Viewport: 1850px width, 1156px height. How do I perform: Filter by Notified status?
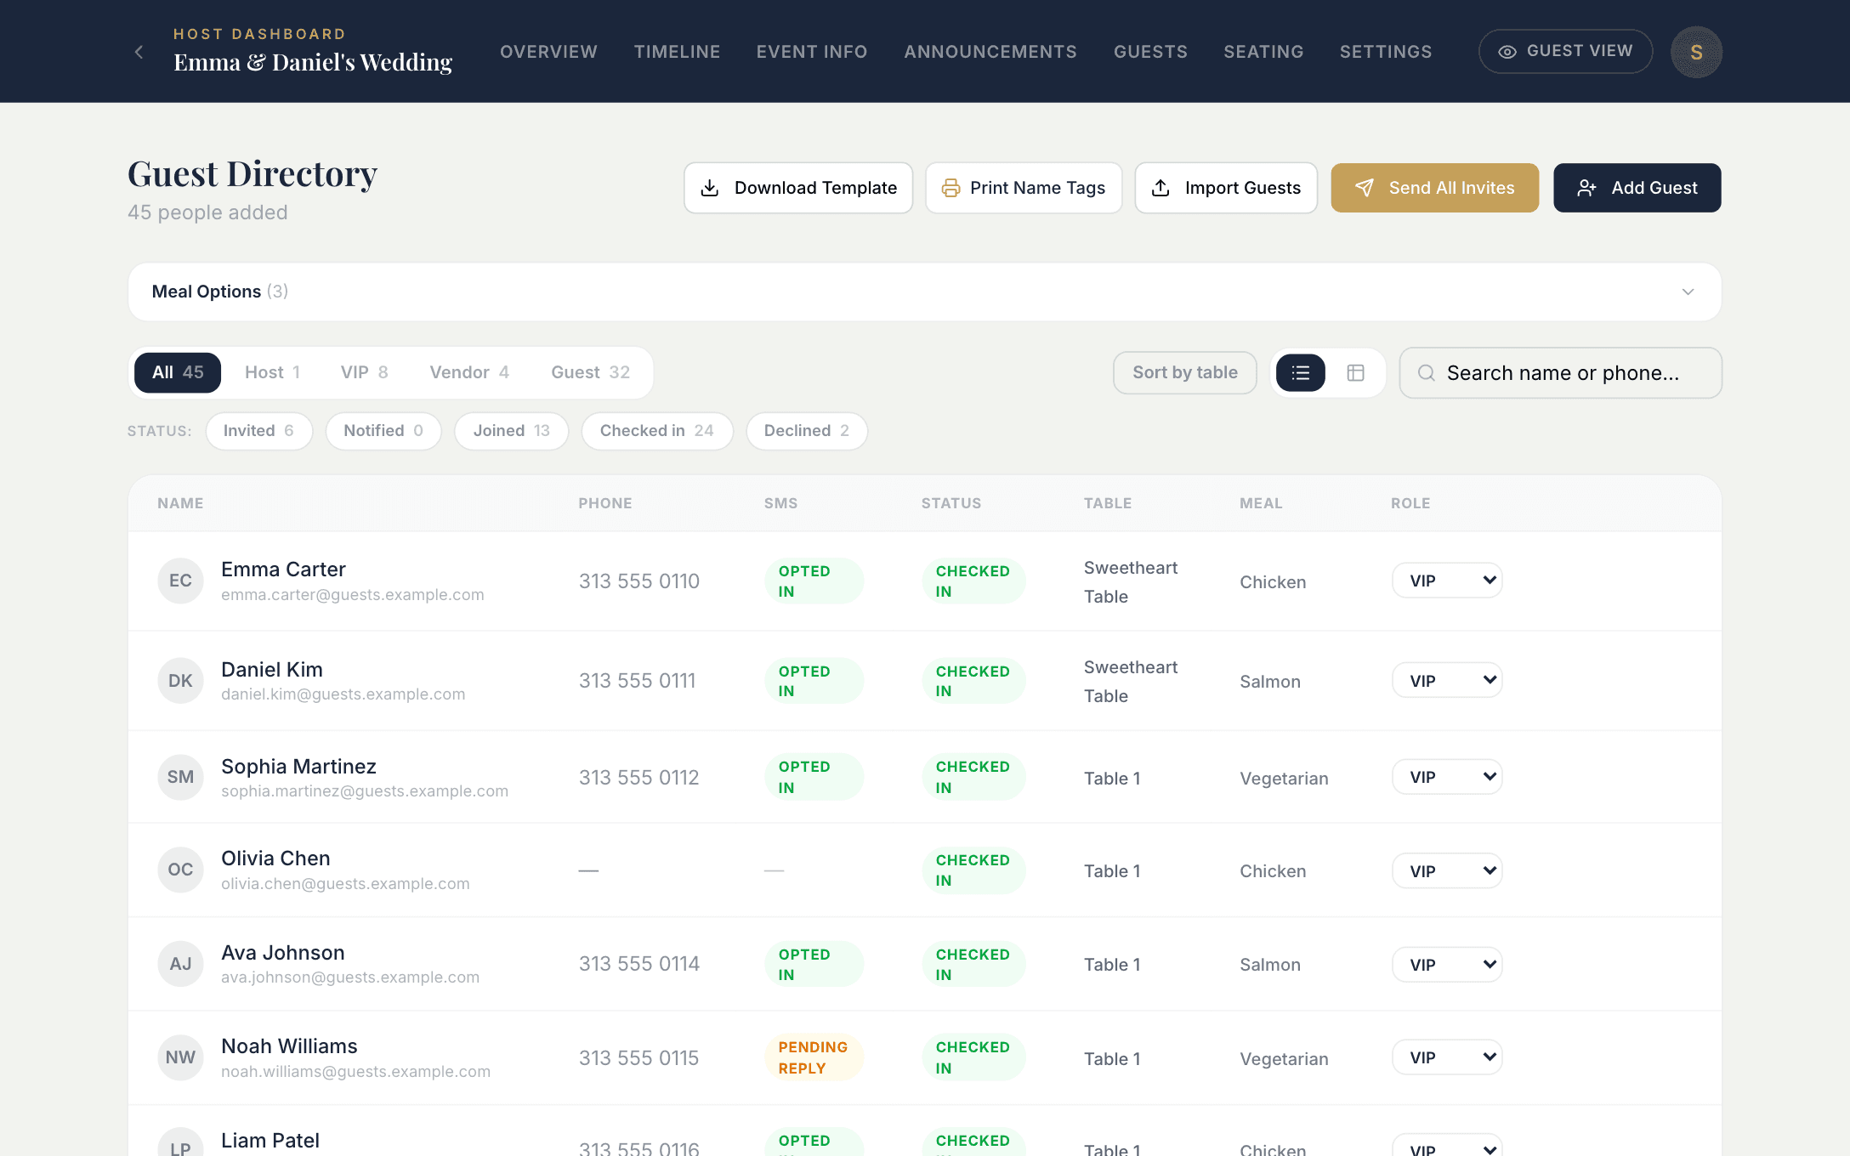(383, 431)
